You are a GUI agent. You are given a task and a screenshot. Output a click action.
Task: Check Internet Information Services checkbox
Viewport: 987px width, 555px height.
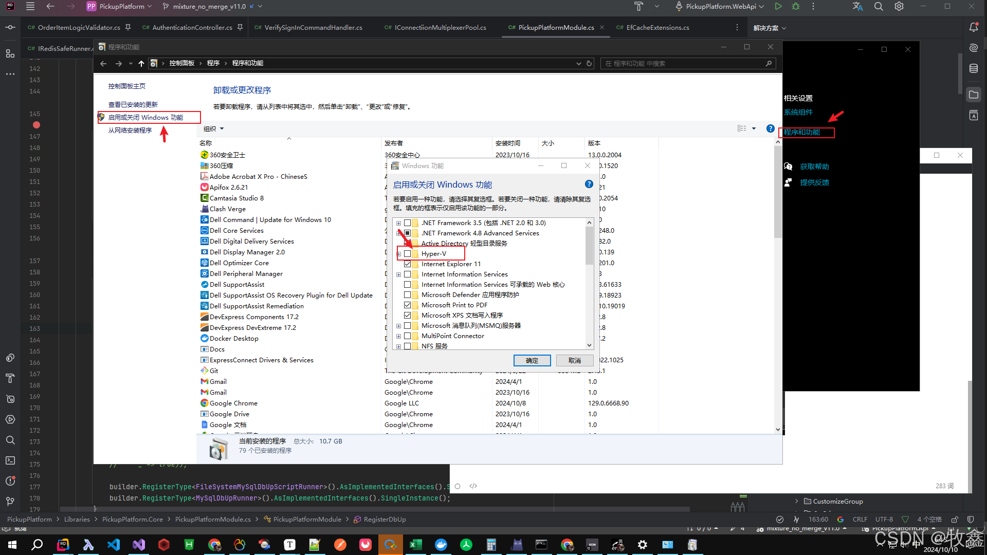[408, 274]
